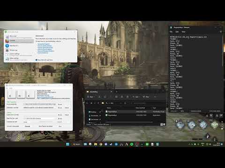This screenshot has height=168, width=225.
Task: Go up one folder in File Explorer
Action: 98,103
